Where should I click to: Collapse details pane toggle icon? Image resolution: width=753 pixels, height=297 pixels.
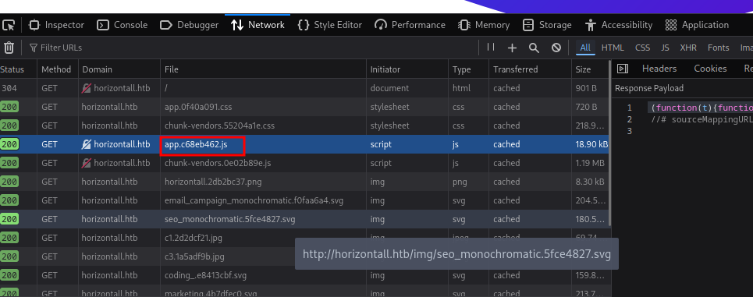623,69
